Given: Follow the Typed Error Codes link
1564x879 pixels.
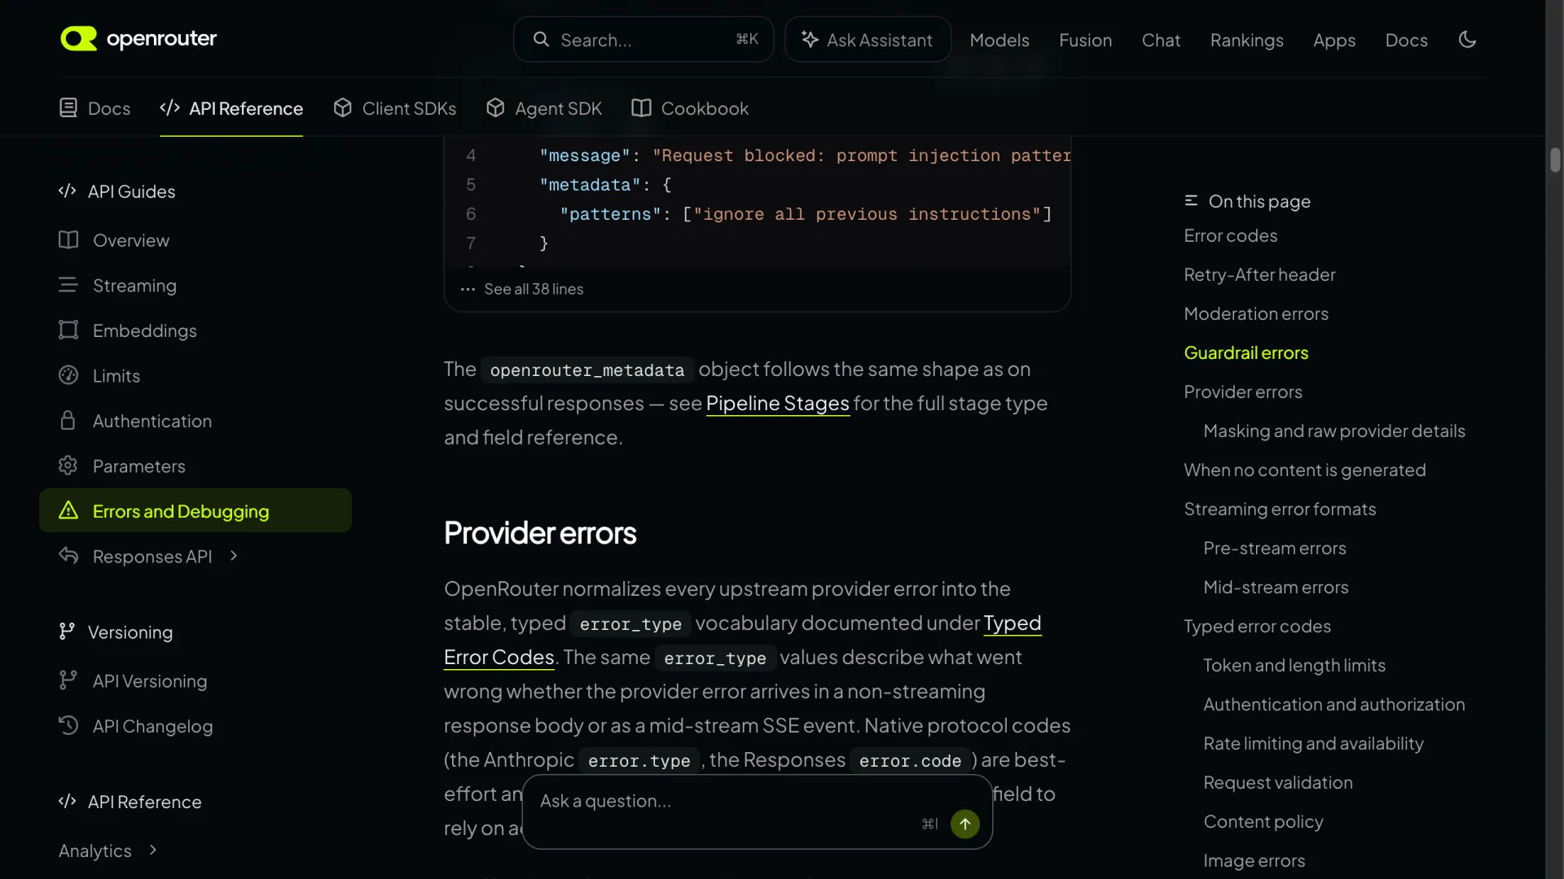Looking at the screenshot, I should (1013, 623).
